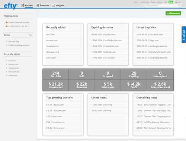Open showcat.com in Recently added card
The height and width of the screenshot is (141, 186).
click(x=52, y=46)
